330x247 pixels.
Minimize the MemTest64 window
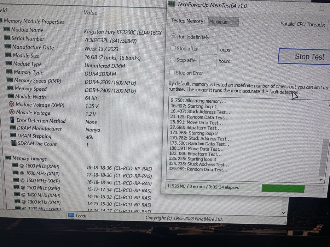(x=302, y=8)
